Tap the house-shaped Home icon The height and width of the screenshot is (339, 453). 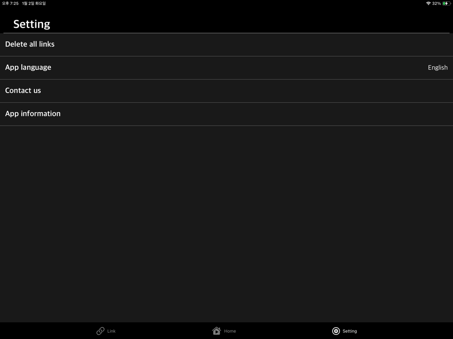[x=217, y=331]
